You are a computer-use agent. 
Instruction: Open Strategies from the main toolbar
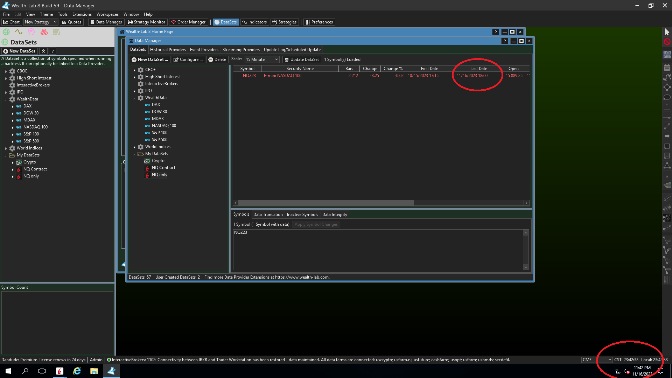pos(285,22)
